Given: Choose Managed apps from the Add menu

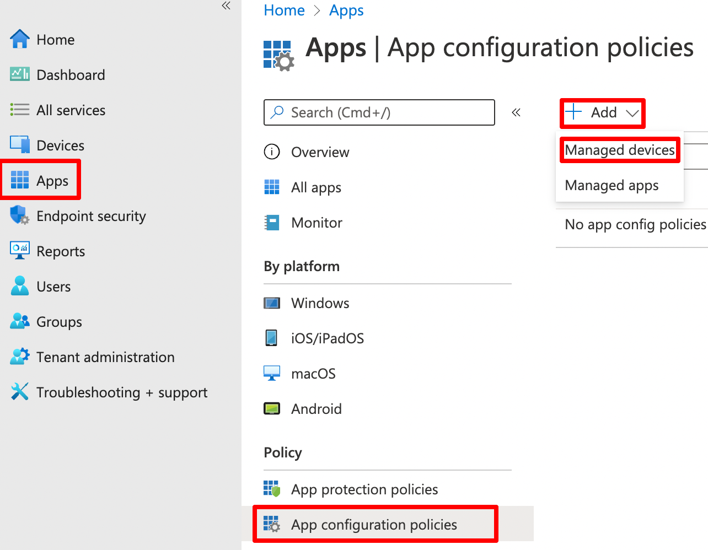Looking at the screenshot, I should click(x=612, y=185).
